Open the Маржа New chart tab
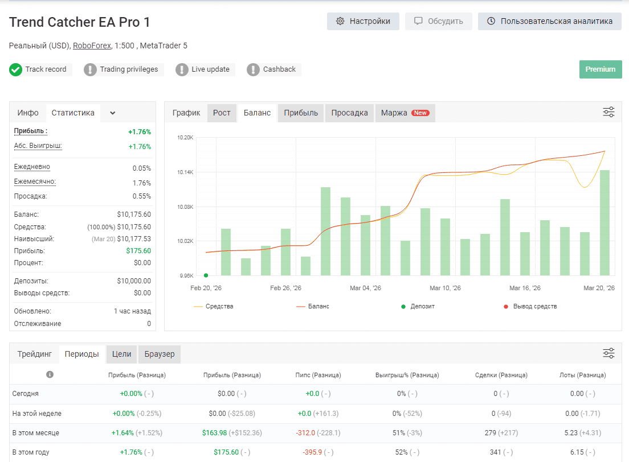Screen dimensions: 629x462 point(405,113)
